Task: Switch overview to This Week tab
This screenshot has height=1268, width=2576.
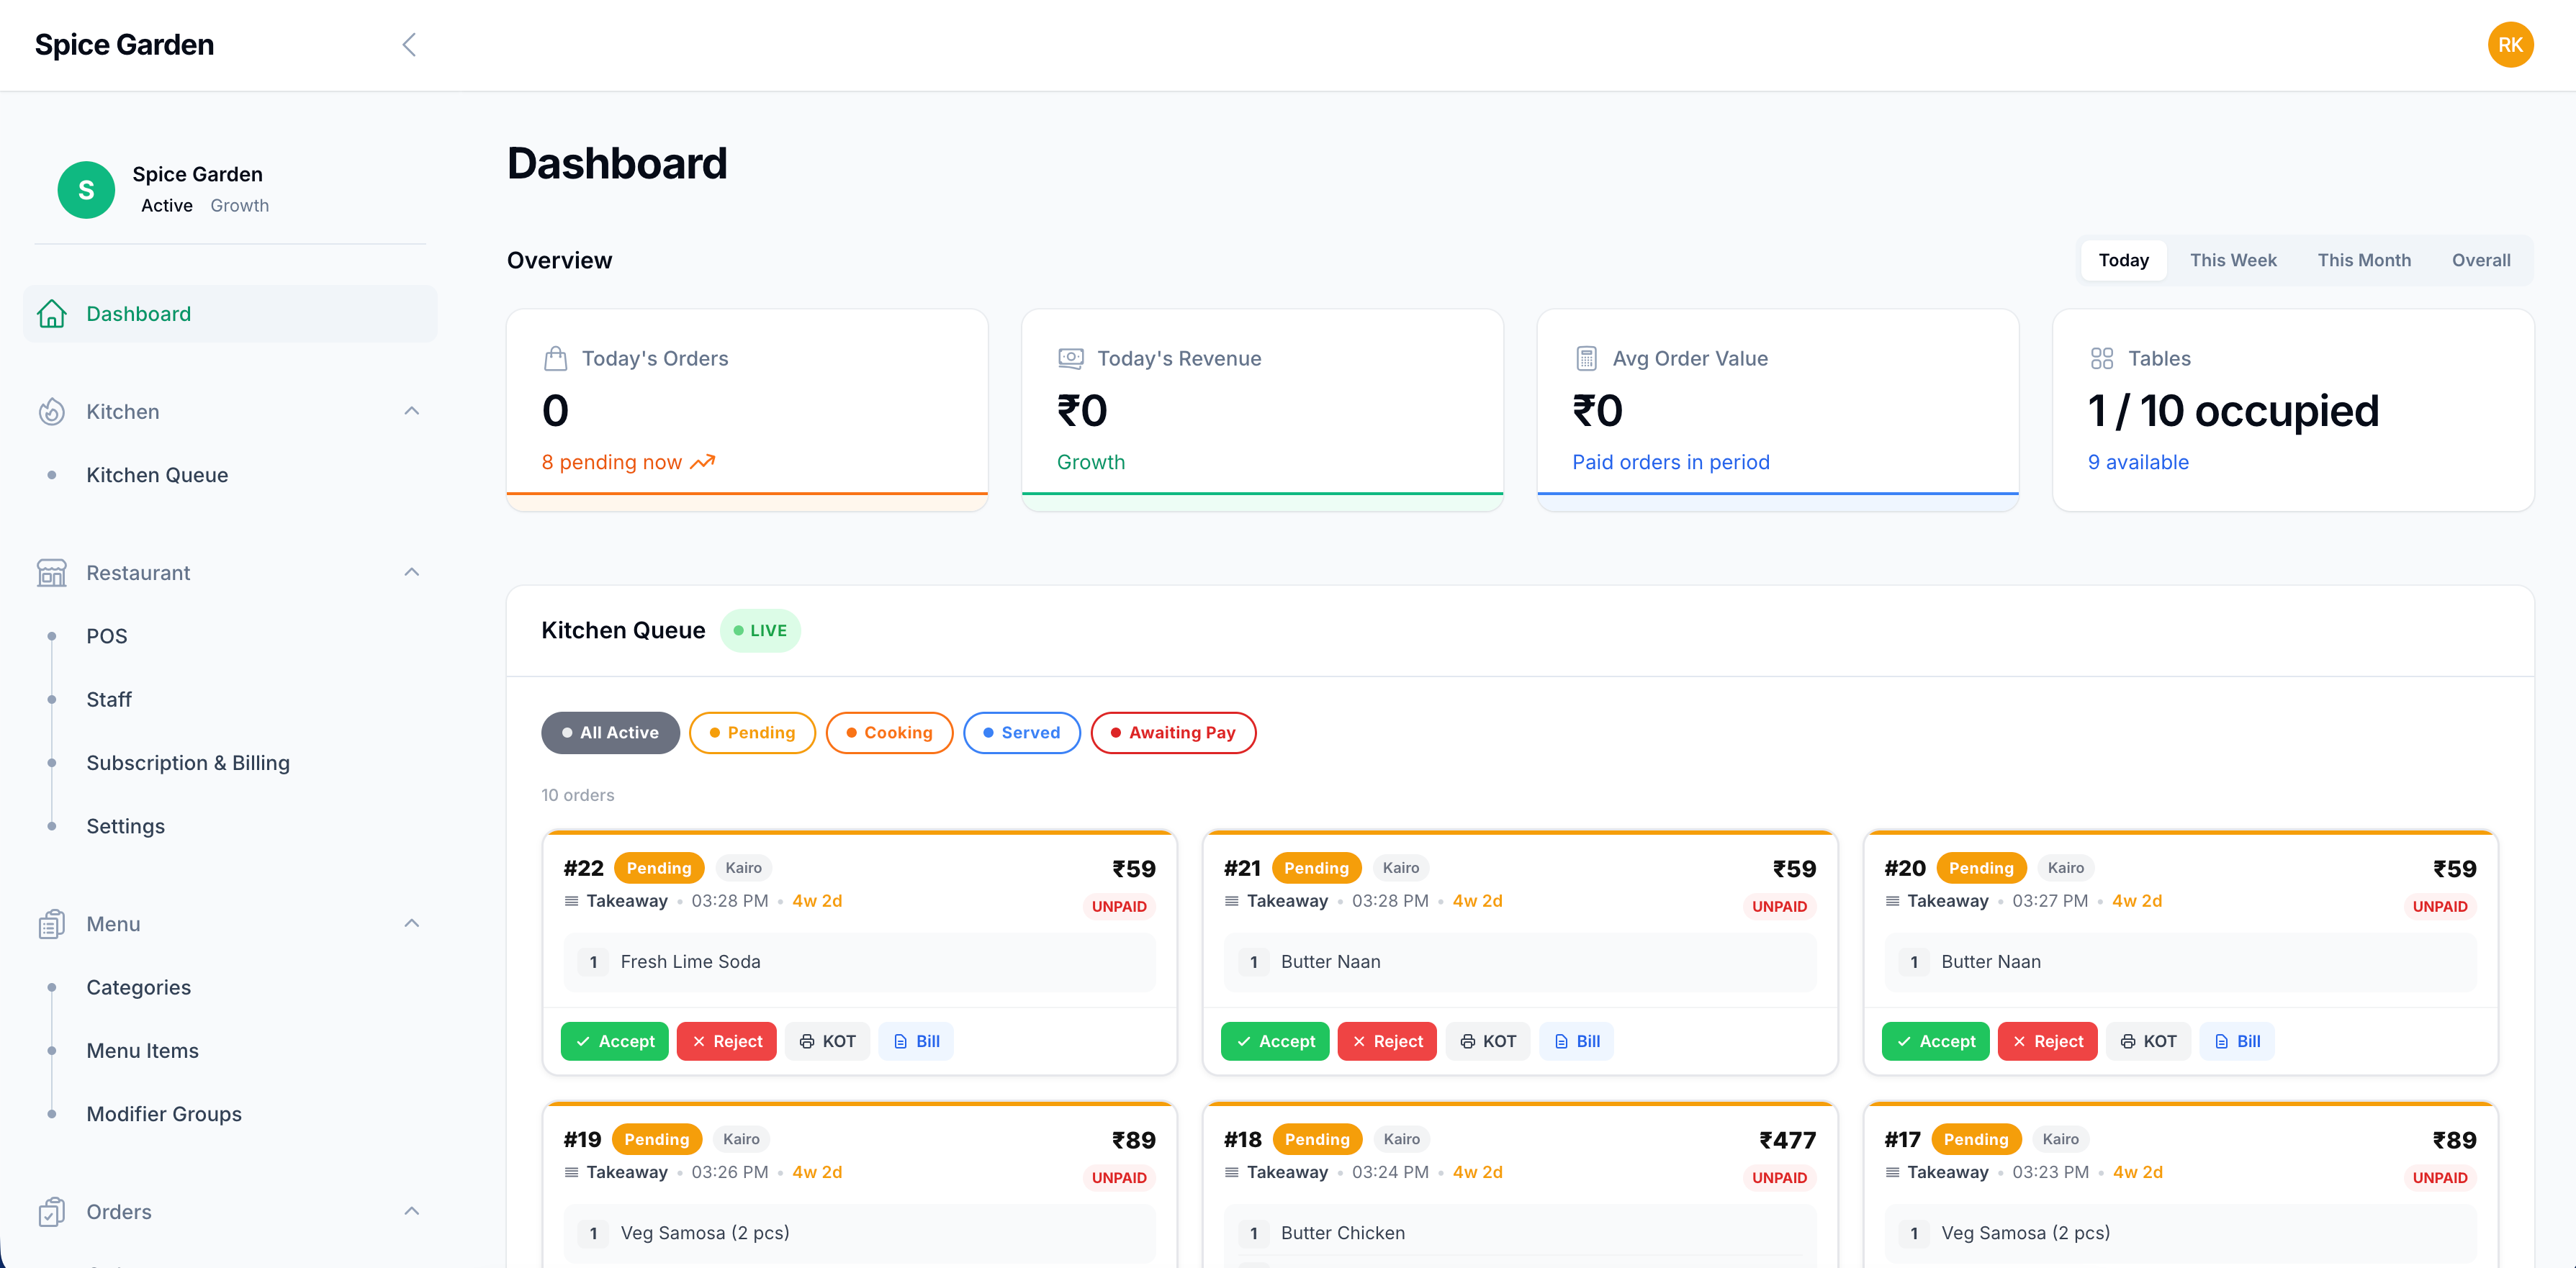Action: pos(2234,260)
